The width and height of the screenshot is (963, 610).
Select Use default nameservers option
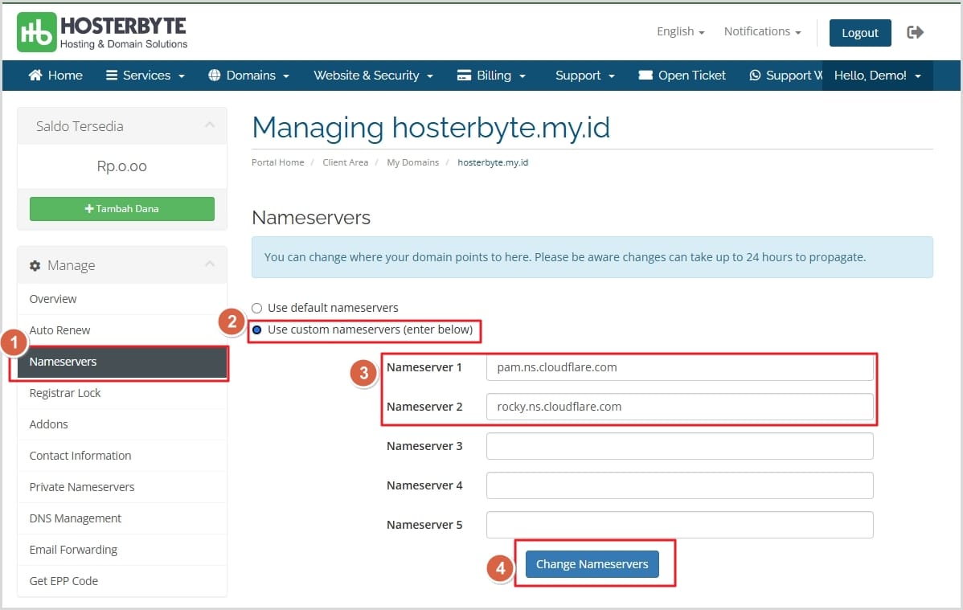pyautogui.click(x=257, y=308)
